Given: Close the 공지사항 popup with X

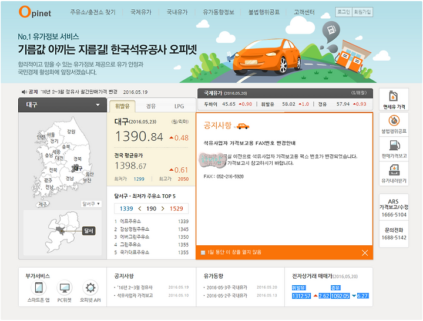Looking at the screenshot, I should (x=365, y=253).
